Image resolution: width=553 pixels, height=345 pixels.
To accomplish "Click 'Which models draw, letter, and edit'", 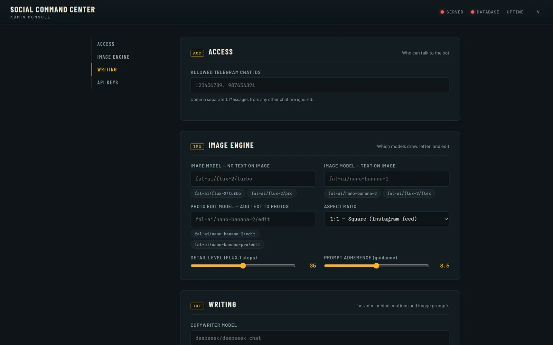I will pos(413,147).
